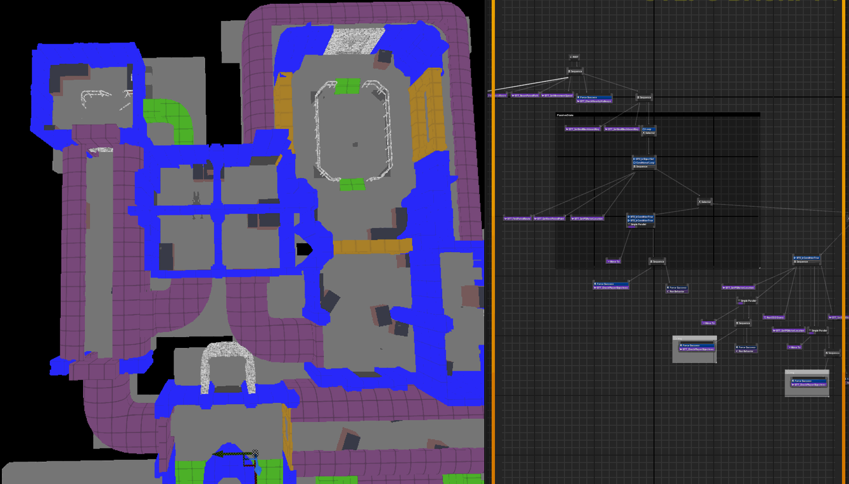The image size is (849, 484).
Task: Select Move To node inside PassiveState comment
Action: coord(613,262)
